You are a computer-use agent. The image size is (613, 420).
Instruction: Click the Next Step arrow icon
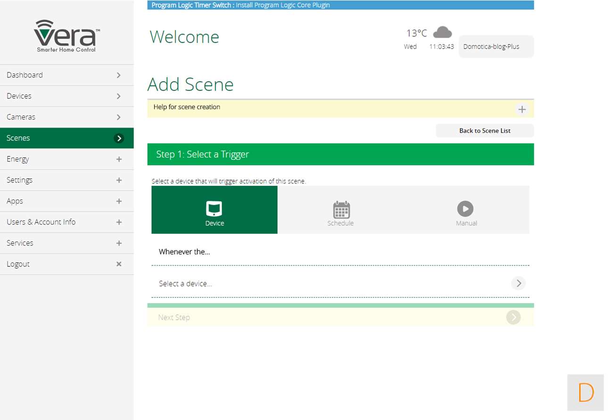tap(513, 317)
